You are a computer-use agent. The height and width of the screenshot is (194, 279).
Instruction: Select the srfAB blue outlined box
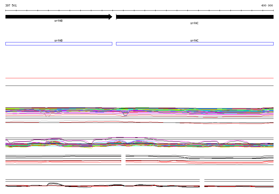[59, 44]
